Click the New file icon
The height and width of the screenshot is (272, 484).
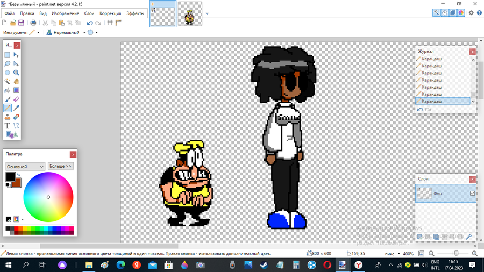coord(5,23)
